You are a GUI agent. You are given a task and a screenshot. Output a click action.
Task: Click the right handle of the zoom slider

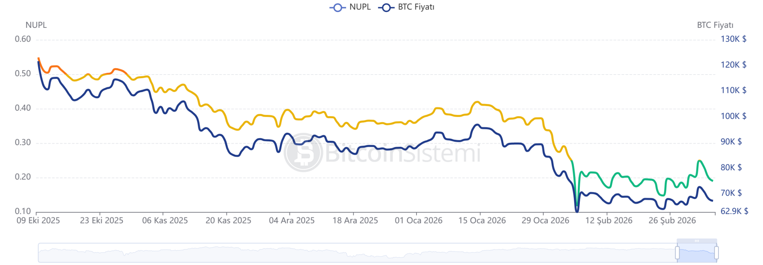[x=716, y=252]
